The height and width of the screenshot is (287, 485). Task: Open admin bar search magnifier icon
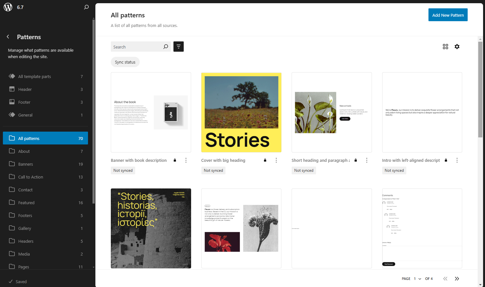coord(86,7)
